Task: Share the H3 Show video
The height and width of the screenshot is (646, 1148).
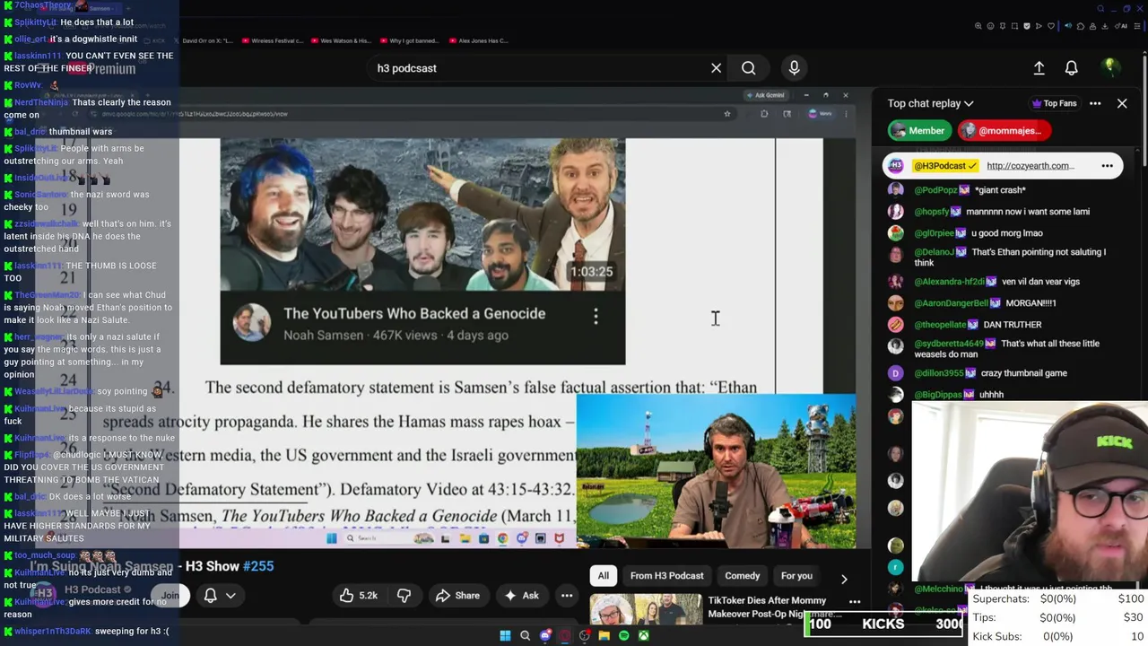Action: (457, 596)
